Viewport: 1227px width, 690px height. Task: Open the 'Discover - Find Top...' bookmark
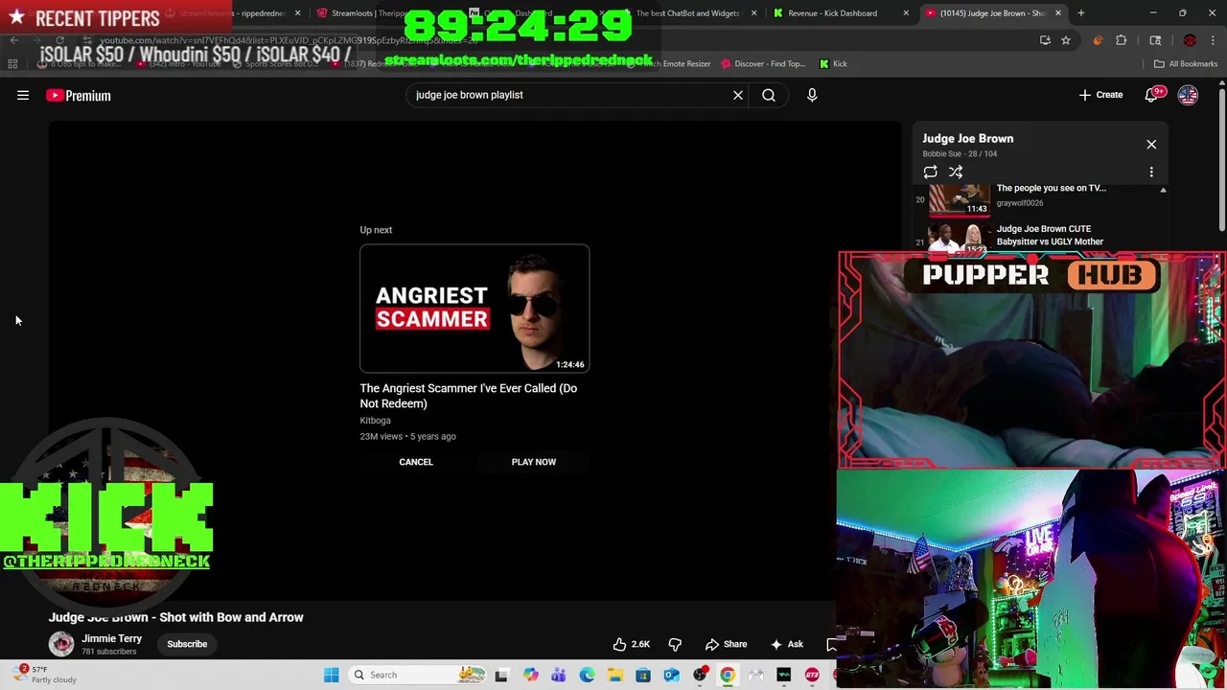(763, 64)
